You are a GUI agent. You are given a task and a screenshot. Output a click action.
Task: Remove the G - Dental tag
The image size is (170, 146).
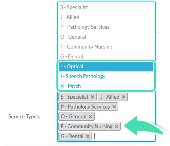(88, 136)
